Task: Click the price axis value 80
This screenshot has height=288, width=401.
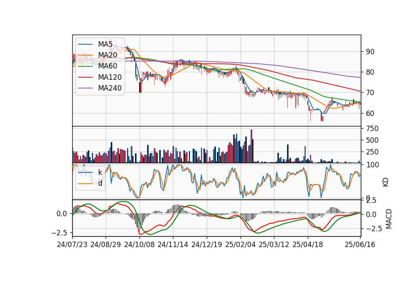Action: (x=370, y=72)
